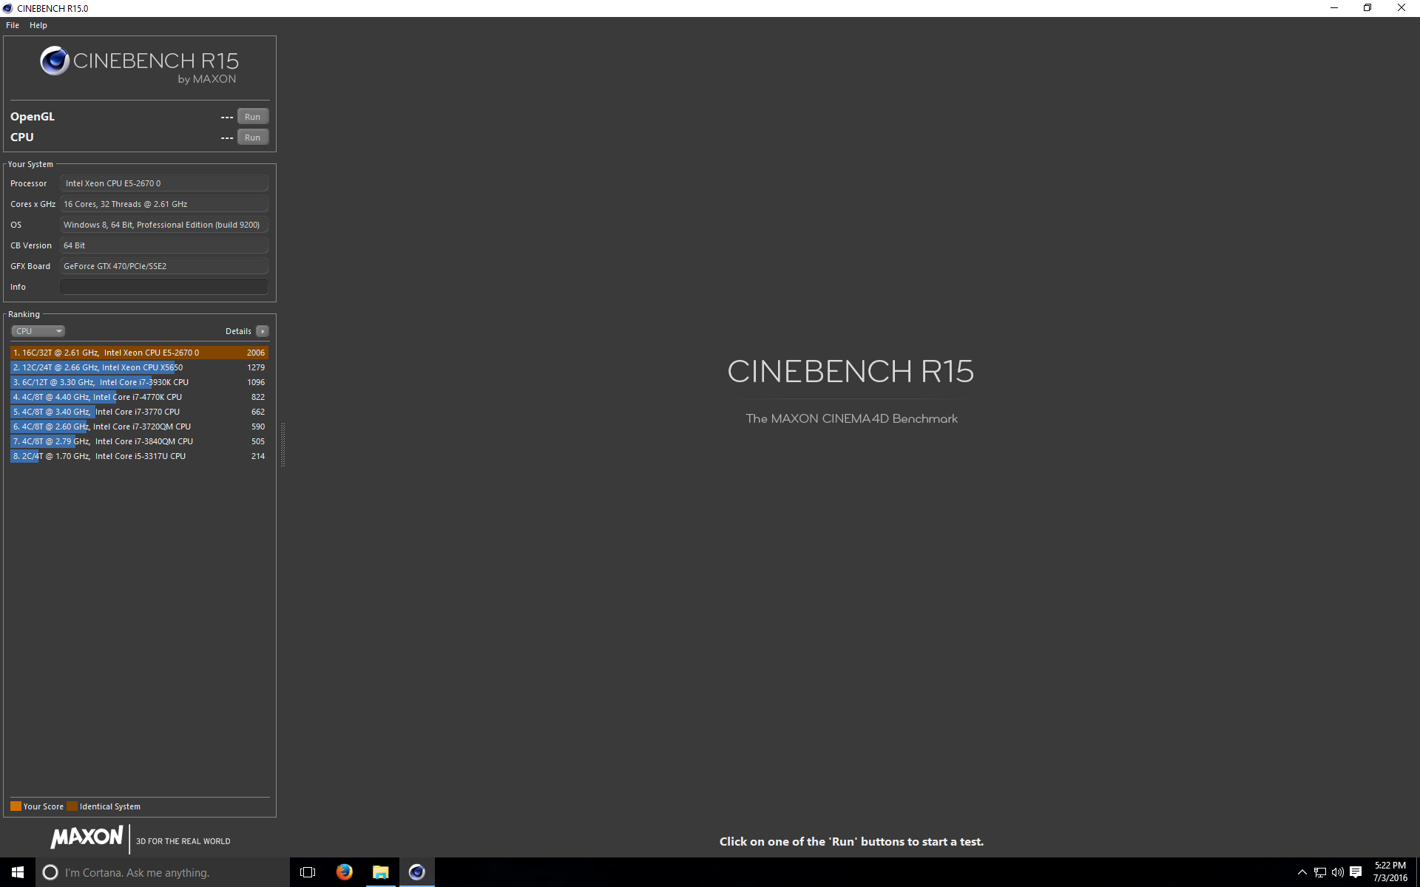This screenshot has height=887, width=1420.
Task: Select ranking row 7 i7-3840QM 505
Action: tap(139, 441)
